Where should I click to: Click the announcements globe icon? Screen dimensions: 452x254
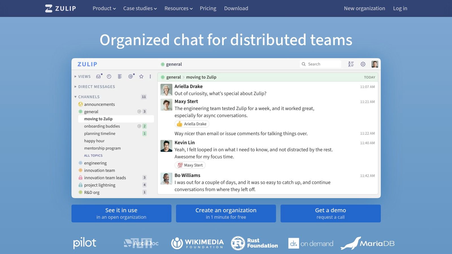coord(81,104)
